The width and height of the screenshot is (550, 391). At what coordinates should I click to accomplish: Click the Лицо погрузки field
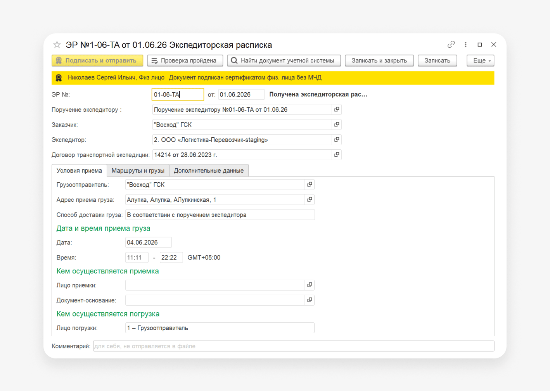pos(220,328)
